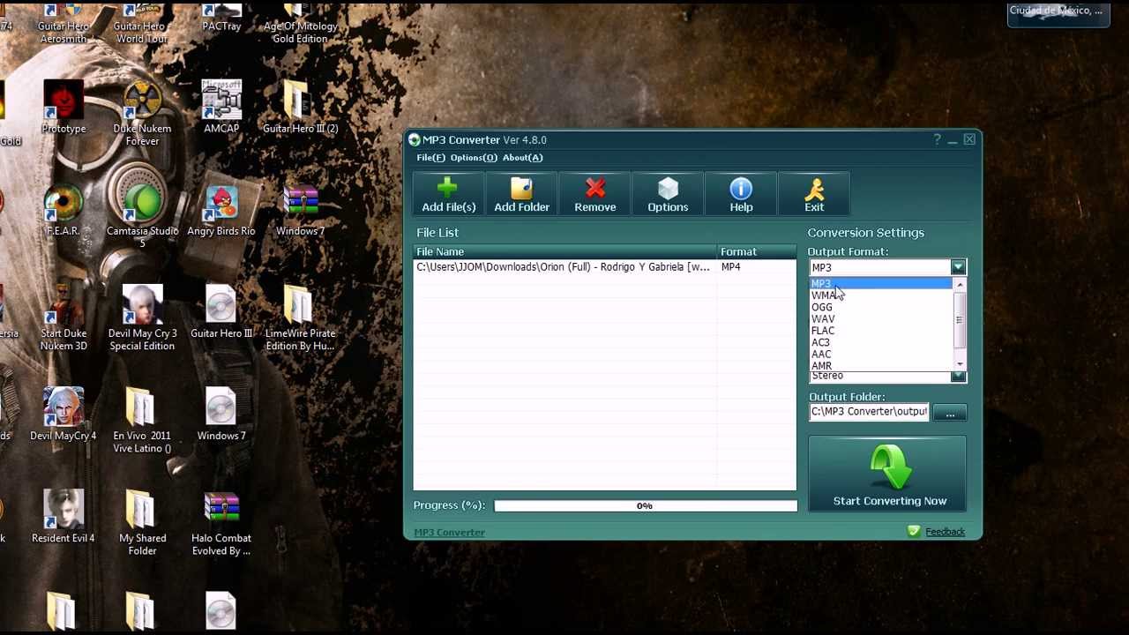The image size is (1129, 635).
Task: Select LimeWire Pirate Edition folder icon
Action: coord(300,318)
